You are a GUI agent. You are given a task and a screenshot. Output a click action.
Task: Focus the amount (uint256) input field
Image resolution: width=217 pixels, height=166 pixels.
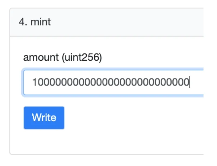click(113, 82)
